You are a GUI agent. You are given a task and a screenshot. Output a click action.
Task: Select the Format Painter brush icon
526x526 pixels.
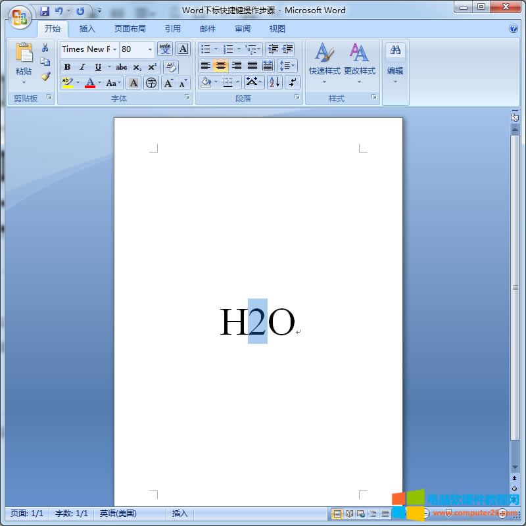pyautogui.click(x=45, y=76)
